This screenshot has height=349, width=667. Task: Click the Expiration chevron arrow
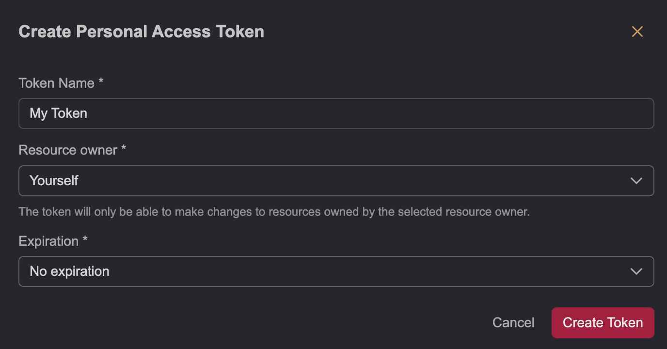click(636, 271)
